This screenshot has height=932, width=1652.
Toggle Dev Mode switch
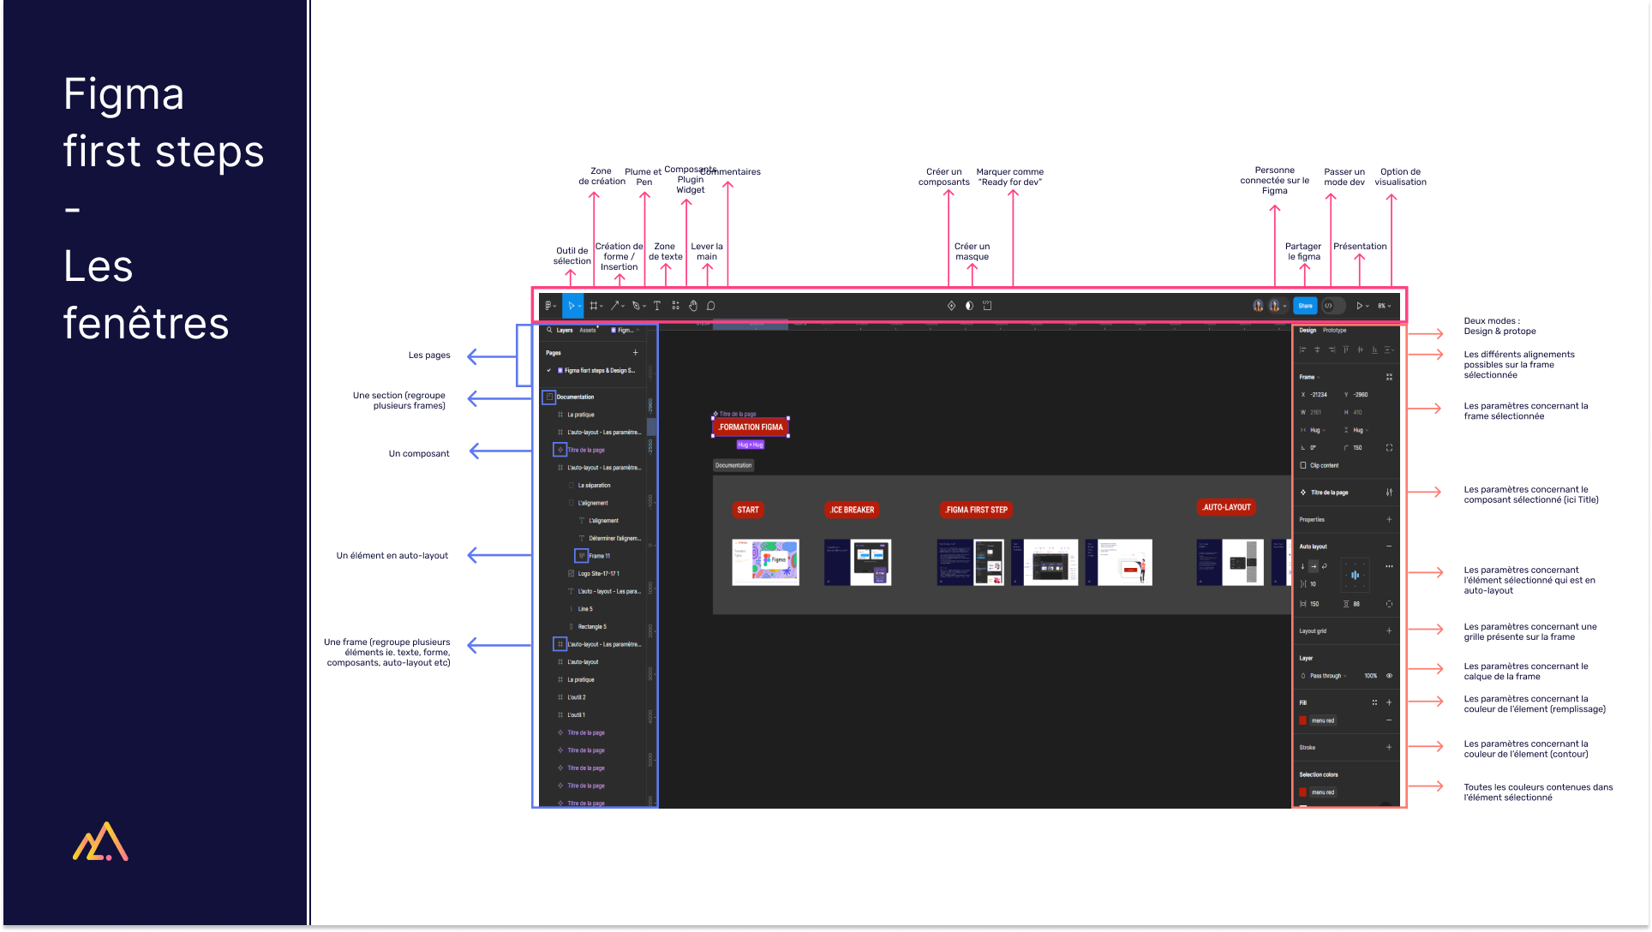pyautogui.click(x=1333, y=306)
